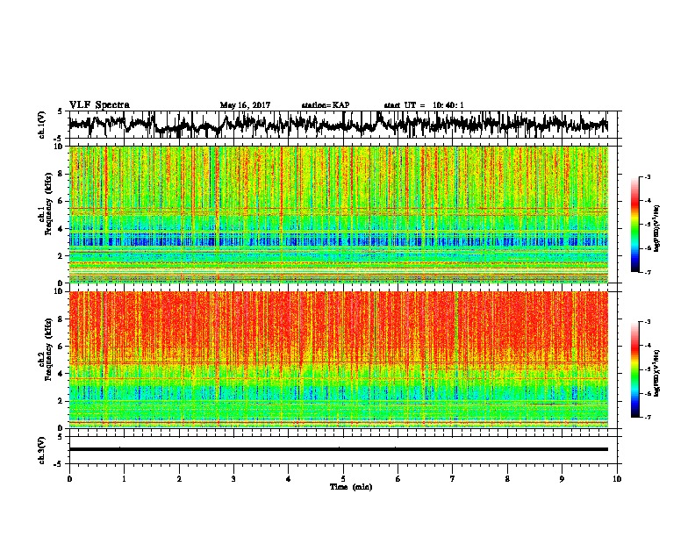Image resolution: width=695 pixels, height=537 pixels.
Task: Click the time axis tick label "7"
Action: click(x=453, y=479)
